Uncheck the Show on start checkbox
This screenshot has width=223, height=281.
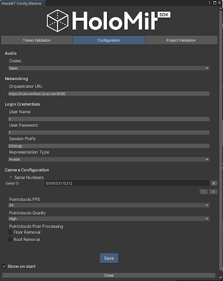(4, 266)
